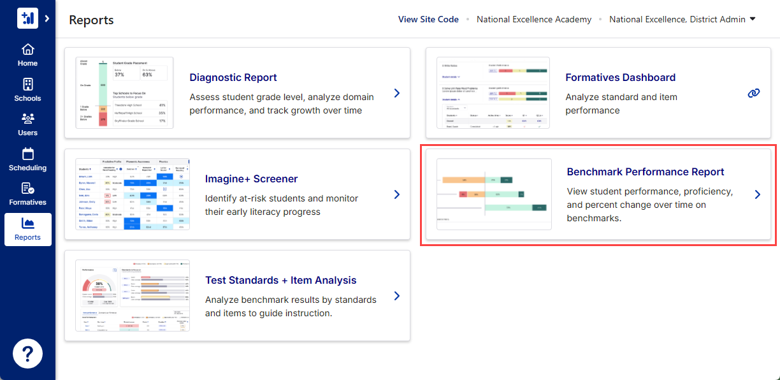The width and height of the screenshot is (780, 380).
Task: Click 'Identify at-risk students' description text
Action: (282, 205)
